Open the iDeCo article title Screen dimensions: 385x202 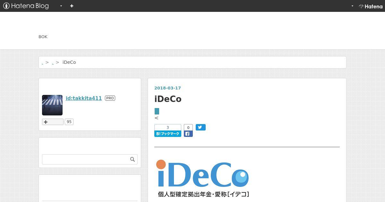pos(168,99)
